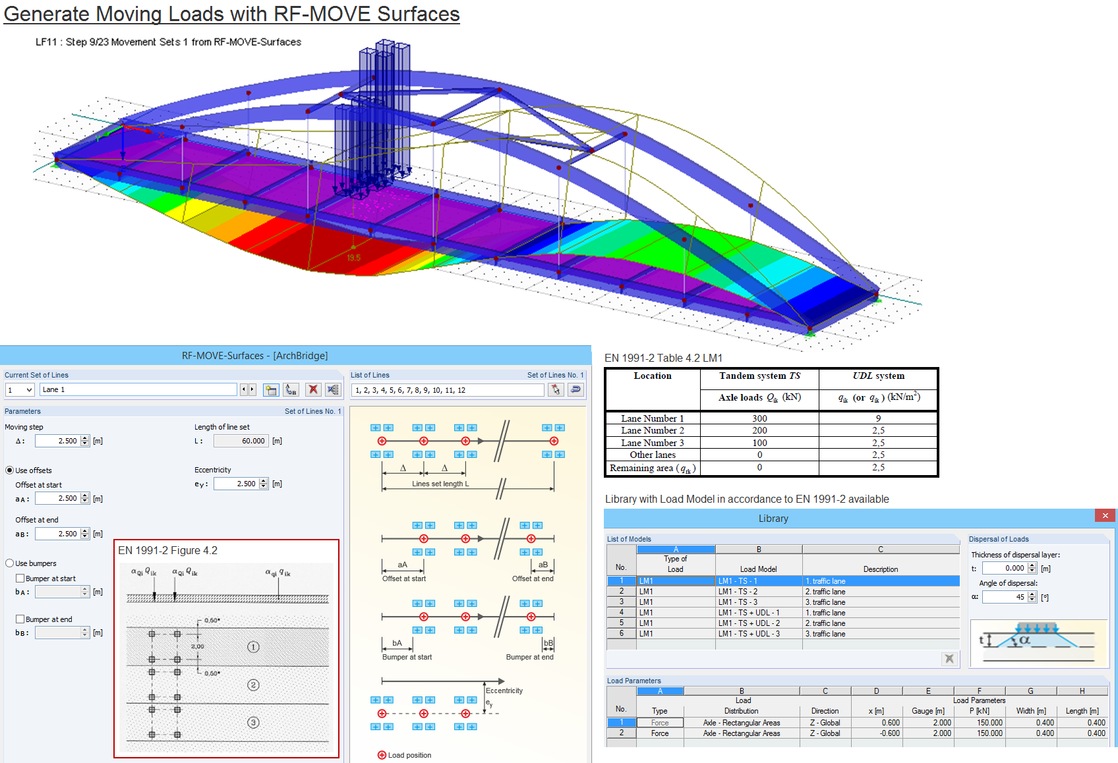Select the Use offsets radio button

(x=10, y=470)
